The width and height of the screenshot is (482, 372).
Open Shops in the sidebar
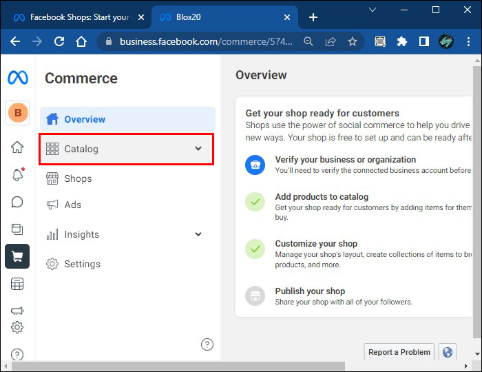coord(78,178)
